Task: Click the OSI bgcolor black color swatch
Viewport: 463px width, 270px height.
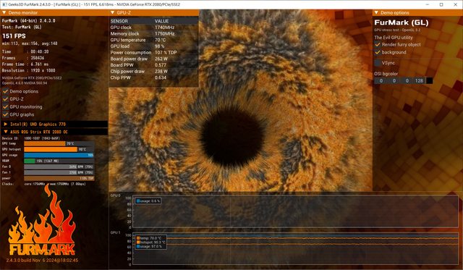Action: [429, 80]
